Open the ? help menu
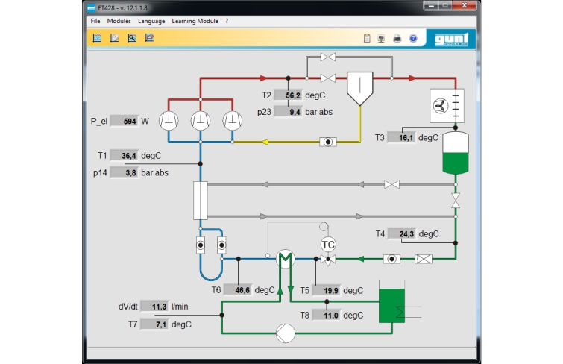The width and height of the screenshot is (563, 364). (227, 21)
